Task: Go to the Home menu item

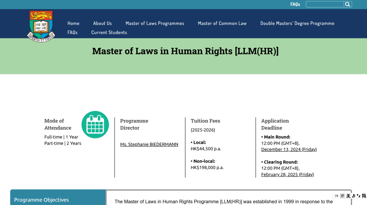Action: click(73, 23)
